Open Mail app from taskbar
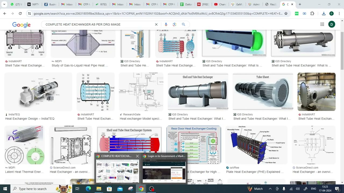344x193 pixels. coord(120,189)
